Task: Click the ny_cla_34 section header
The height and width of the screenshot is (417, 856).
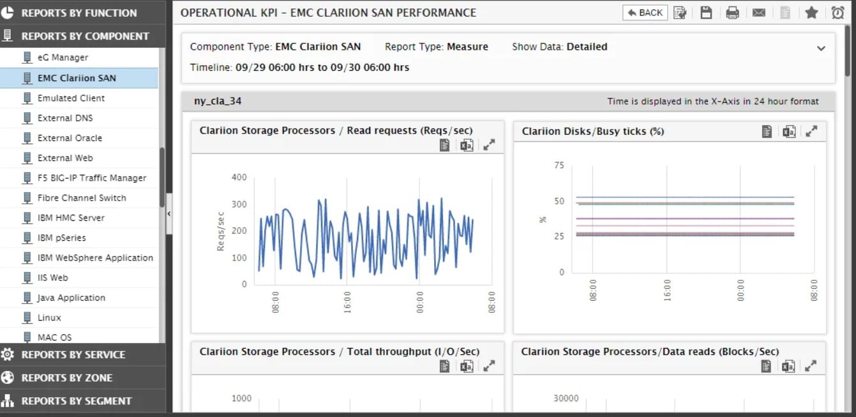Action: (x=508, y=101)
